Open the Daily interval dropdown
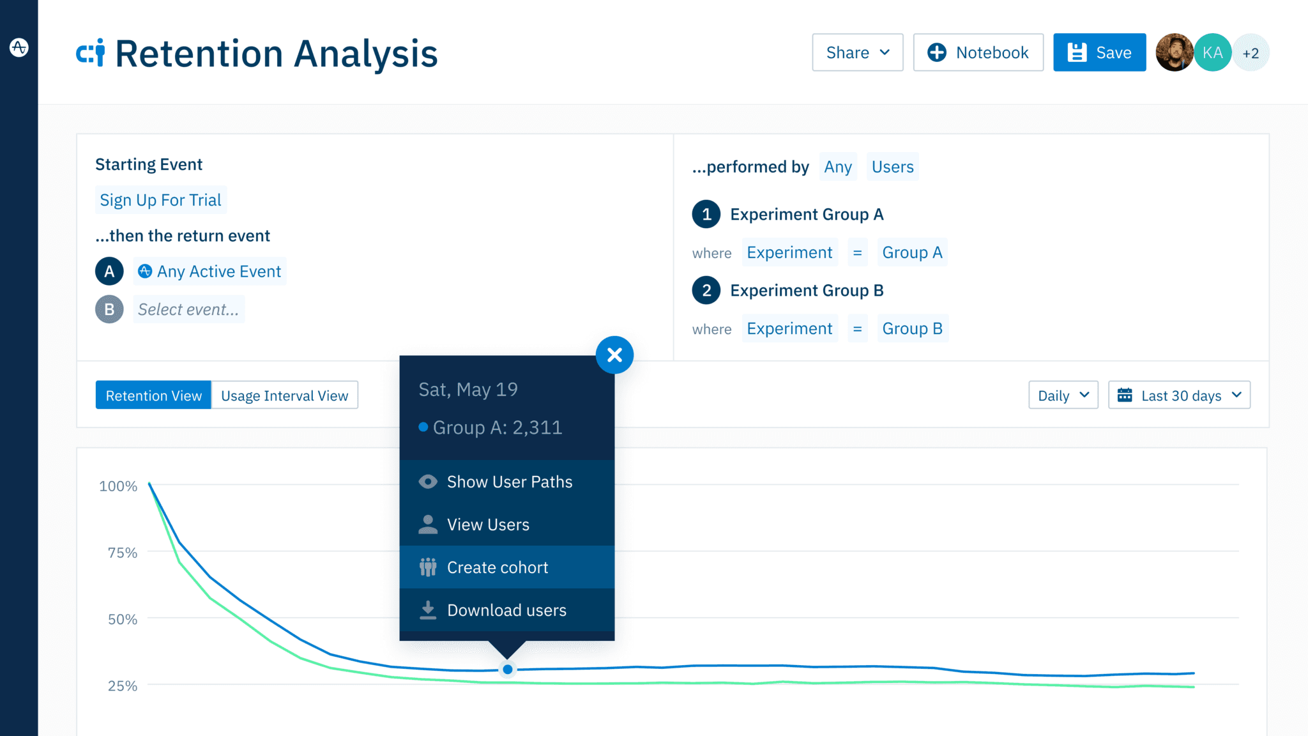 1062,395
